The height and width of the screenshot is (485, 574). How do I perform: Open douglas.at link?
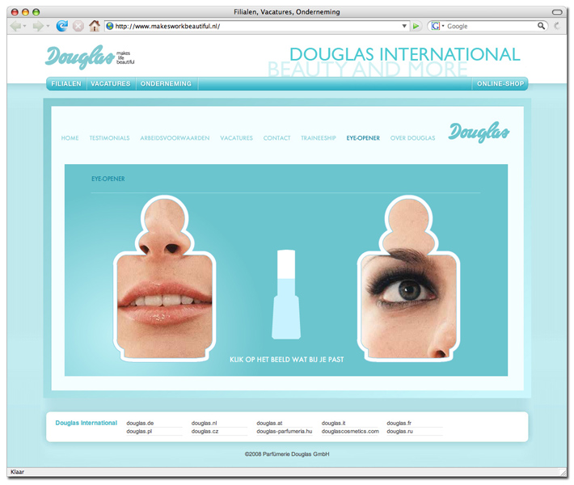tap(269, 423)
